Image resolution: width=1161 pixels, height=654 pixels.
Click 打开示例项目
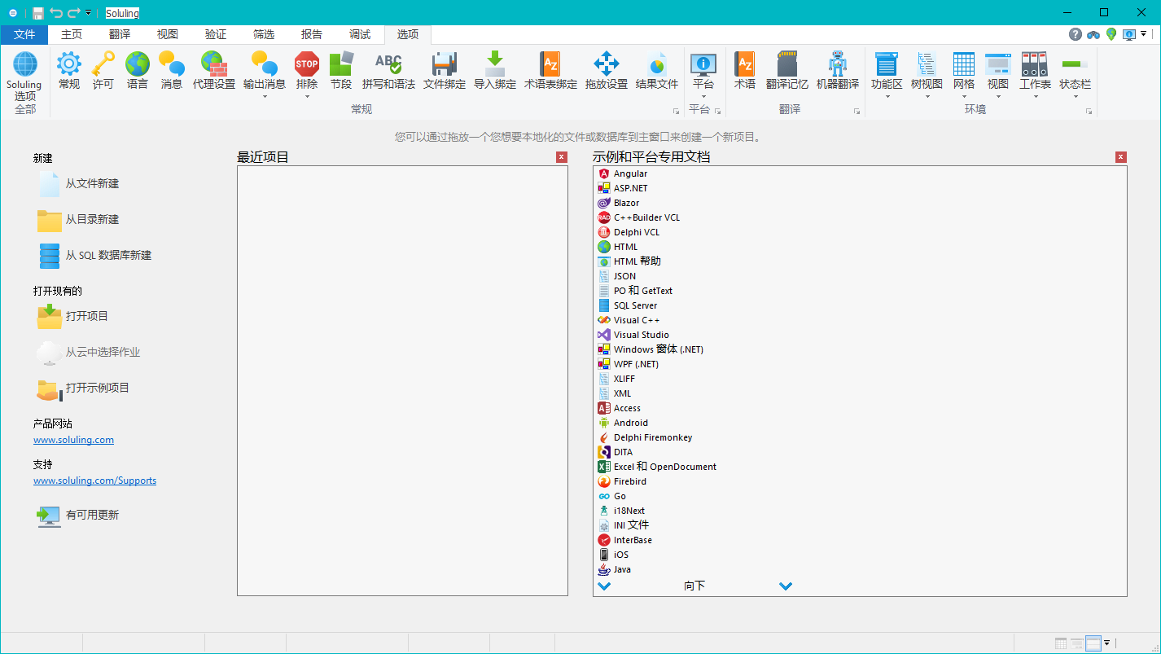point(84,388)
